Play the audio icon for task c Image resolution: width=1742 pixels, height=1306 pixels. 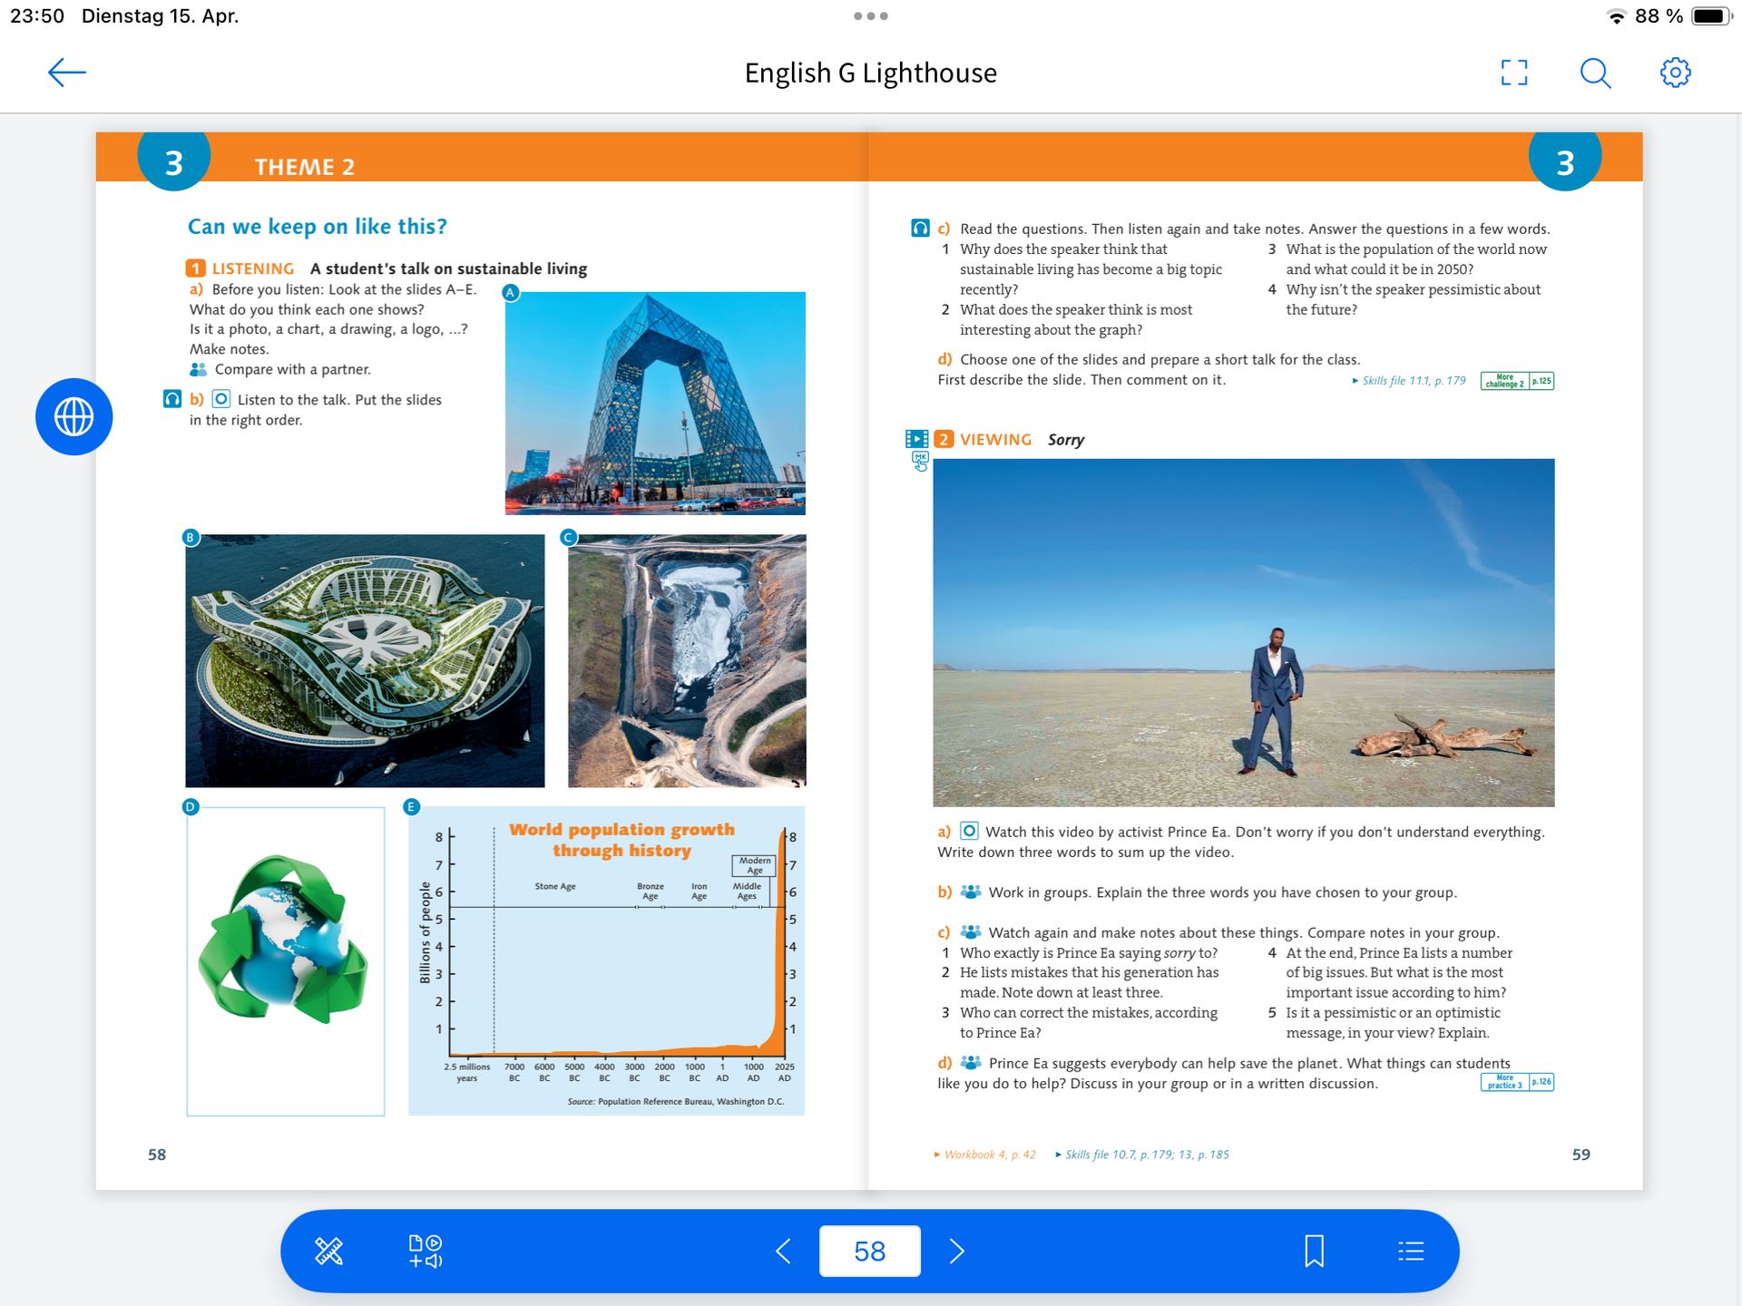click(x=920, y=228)
